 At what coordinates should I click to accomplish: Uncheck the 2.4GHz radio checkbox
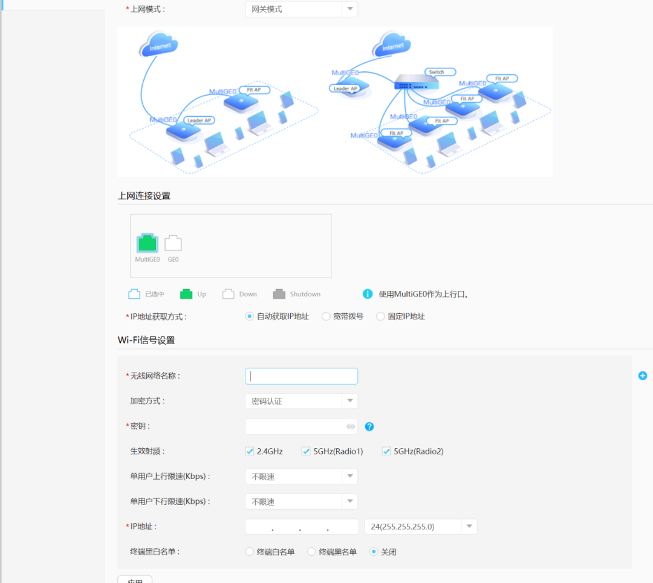coord(249,451)
